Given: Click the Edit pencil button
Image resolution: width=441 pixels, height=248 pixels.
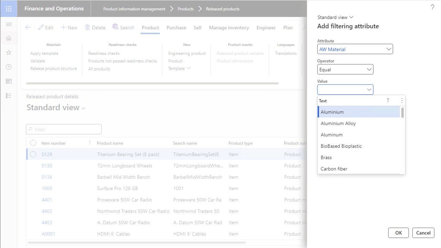Looking at the screenshot, I should point(46,28).
